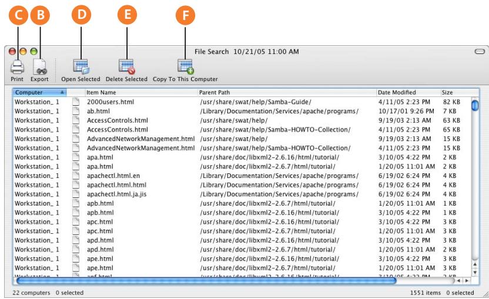Click the horizontal scrollbar thumb
This screenshot has height=299, width=489.
coord(206,281)
